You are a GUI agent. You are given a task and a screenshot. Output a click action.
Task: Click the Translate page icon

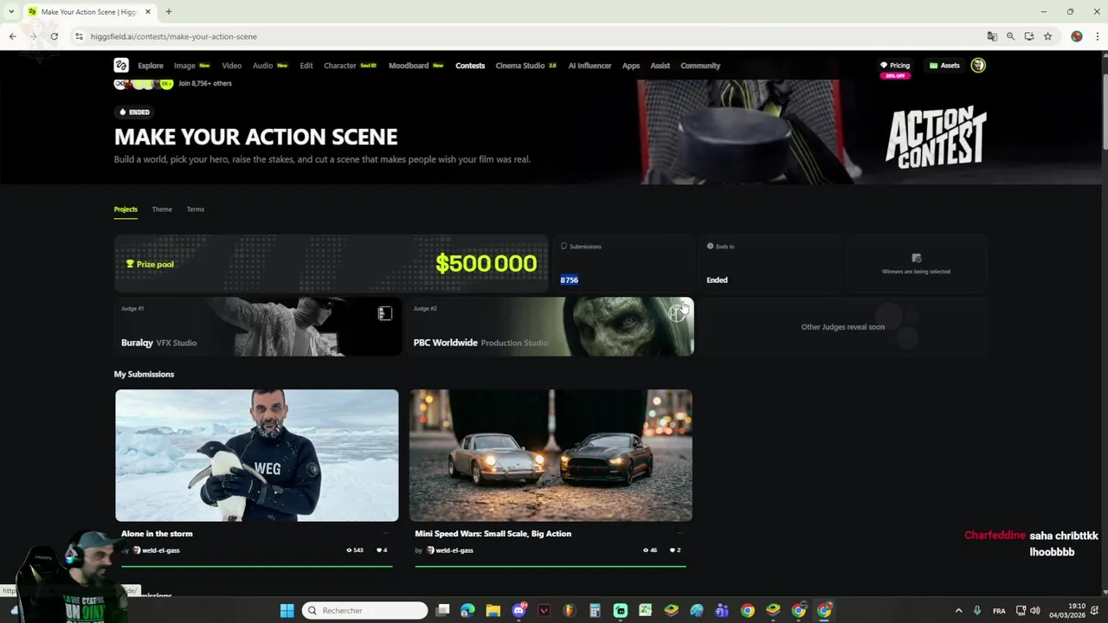click(x=992, y=36)
